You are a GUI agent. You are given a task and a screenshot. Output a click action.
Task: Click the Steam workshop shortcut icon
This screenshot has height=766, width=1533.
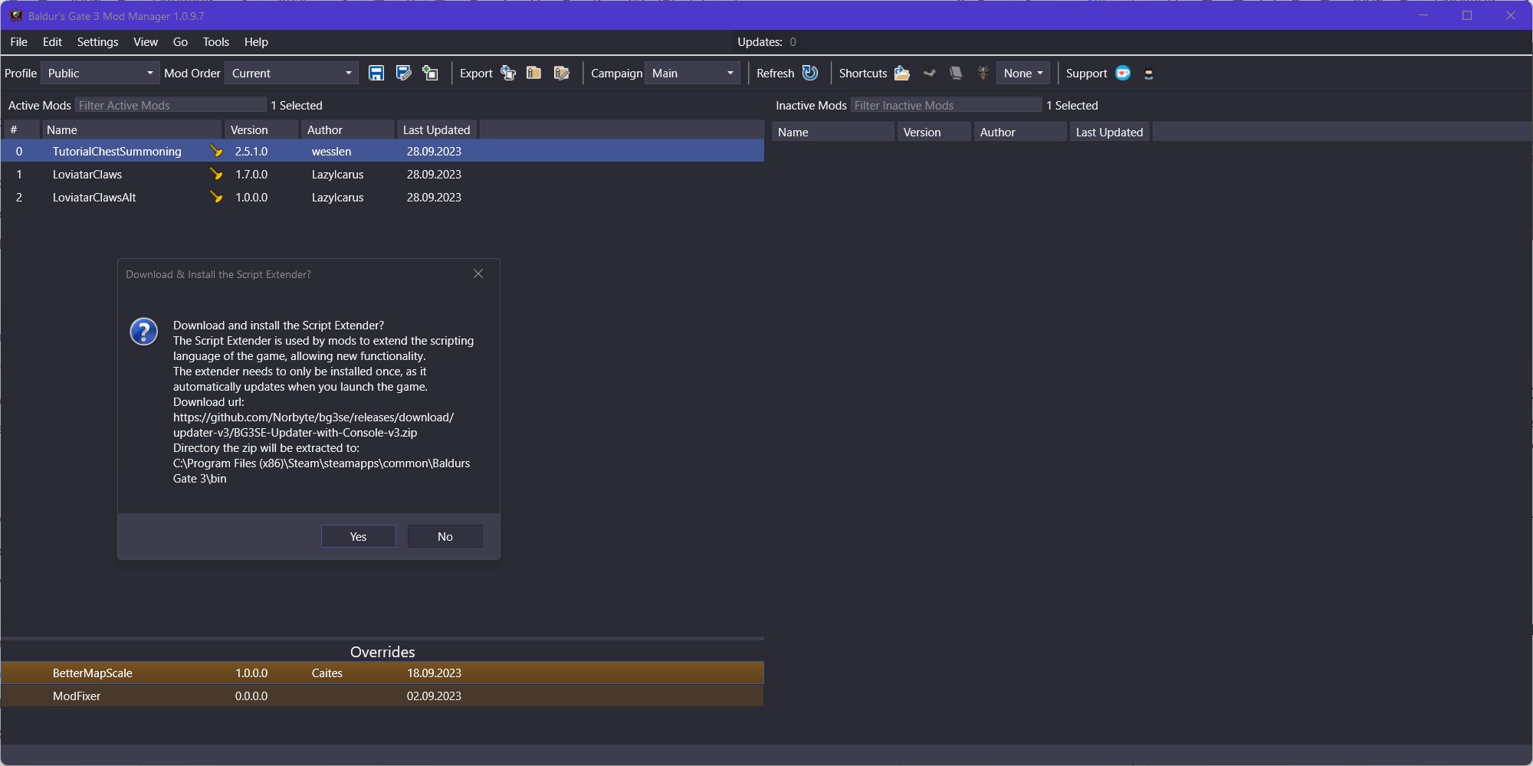(x=930, y=73)
